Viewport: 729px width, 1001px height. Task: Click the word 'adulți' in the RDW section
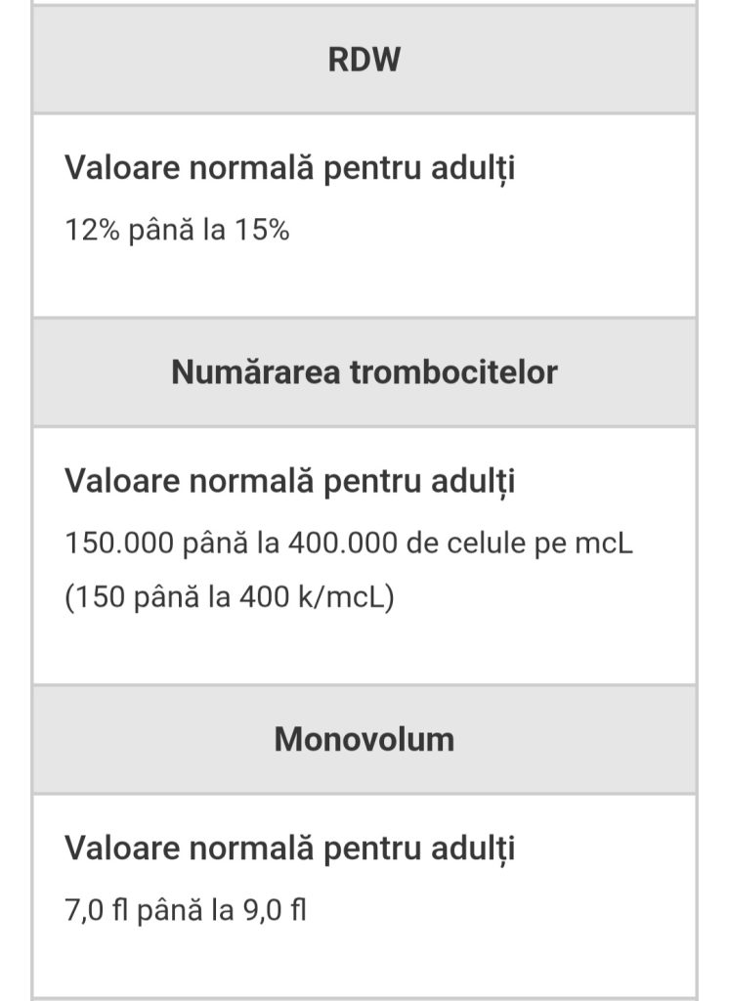point(473,168)
